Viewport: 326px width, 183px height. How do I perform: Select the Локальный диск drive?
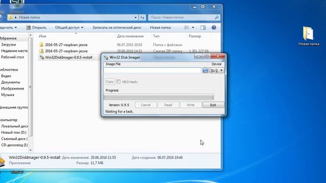click(14, 126)
